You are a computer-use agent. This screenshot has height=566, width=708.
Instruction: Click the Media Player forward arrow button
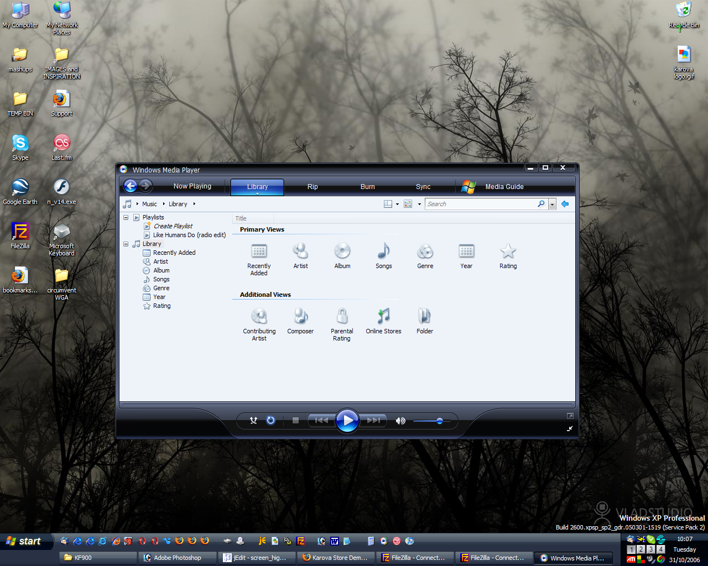(145, 186)
